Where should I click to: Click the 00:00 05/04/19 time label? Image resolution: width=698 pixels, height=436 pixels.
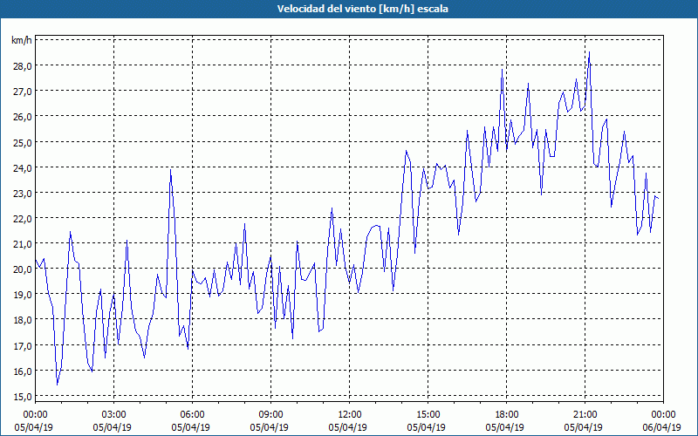34,421
